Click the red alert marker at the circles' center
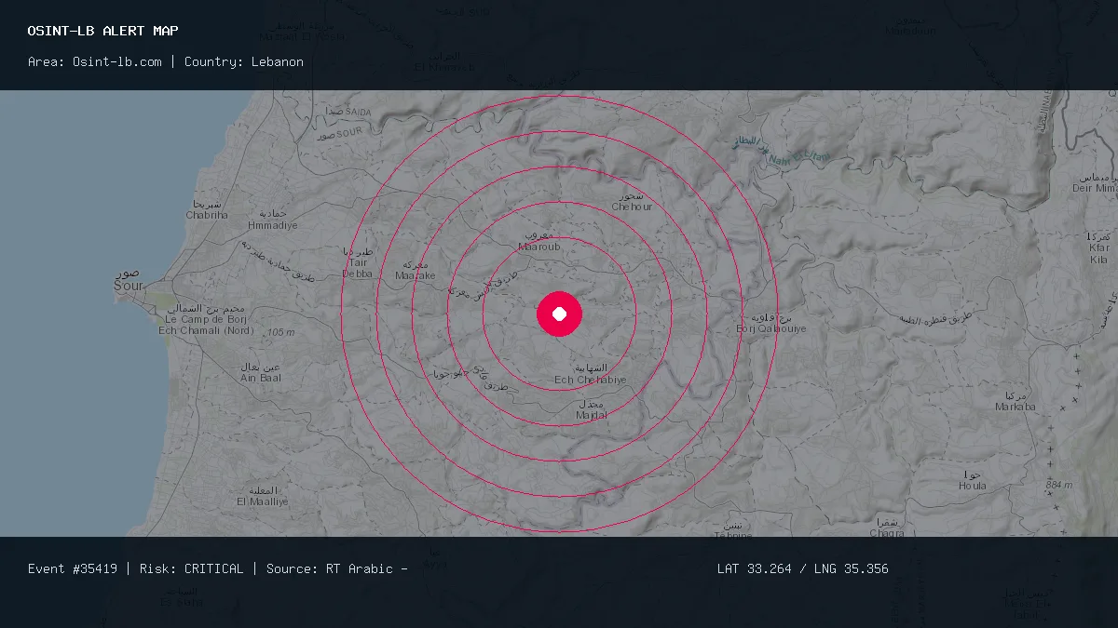Screen dimensions: 1118x628 coord(559,314)
